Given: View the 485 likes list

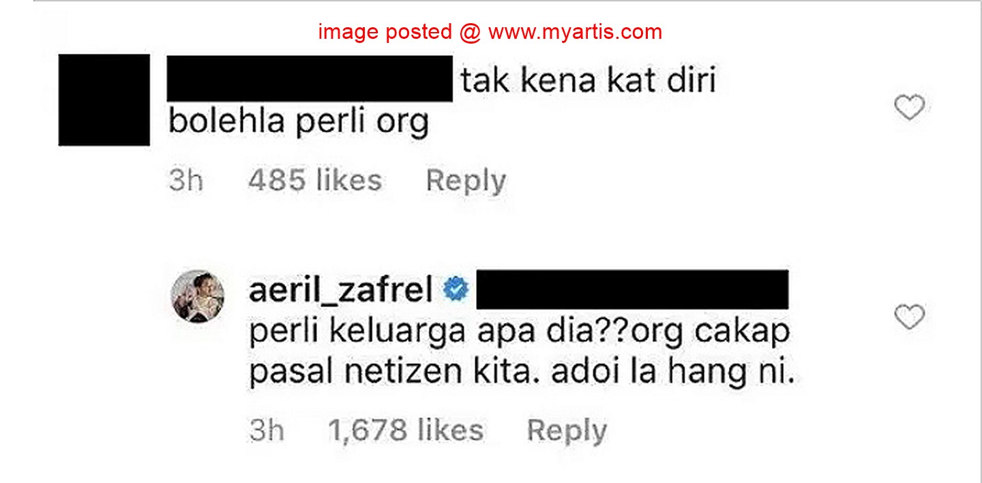Looking at the screenshot, I should [x=315, y=181].
